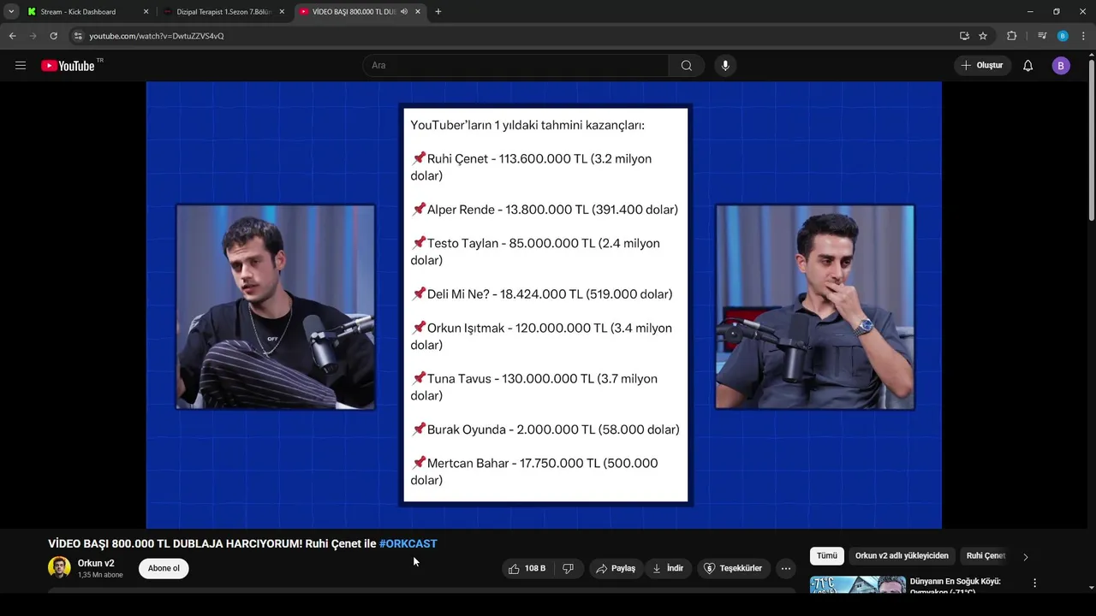Go back in browser history
The image size is (1096, 616).
(12, 36)
